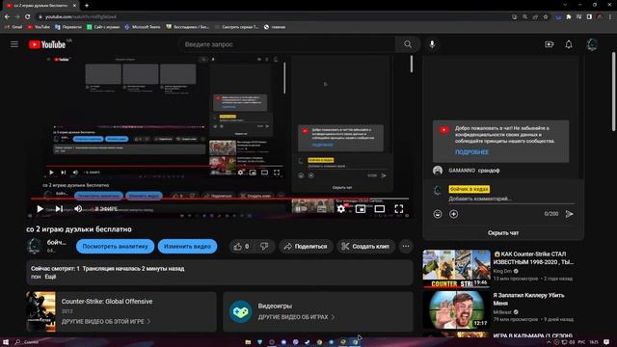This screenshot has width=617, height=347.
Task: Open the account avatar menu
Action: [592, 44]
